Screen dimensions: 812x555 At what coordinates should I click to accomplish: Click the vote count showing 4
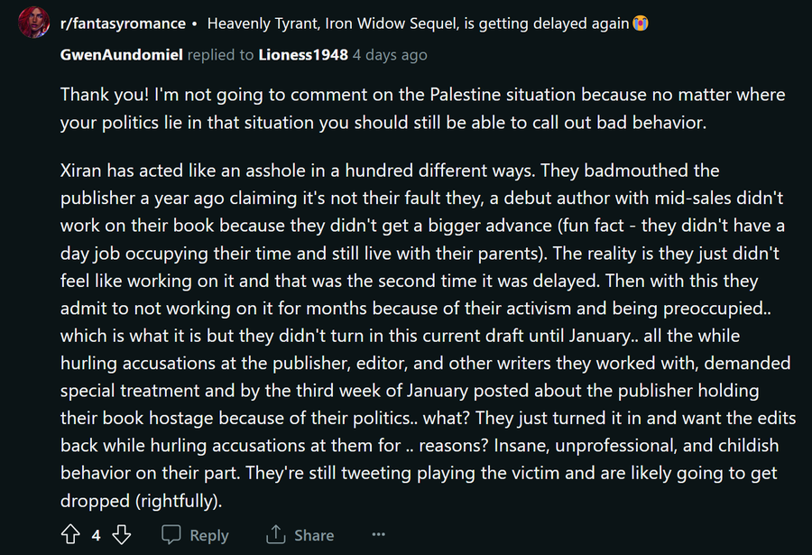click(96, 535)
